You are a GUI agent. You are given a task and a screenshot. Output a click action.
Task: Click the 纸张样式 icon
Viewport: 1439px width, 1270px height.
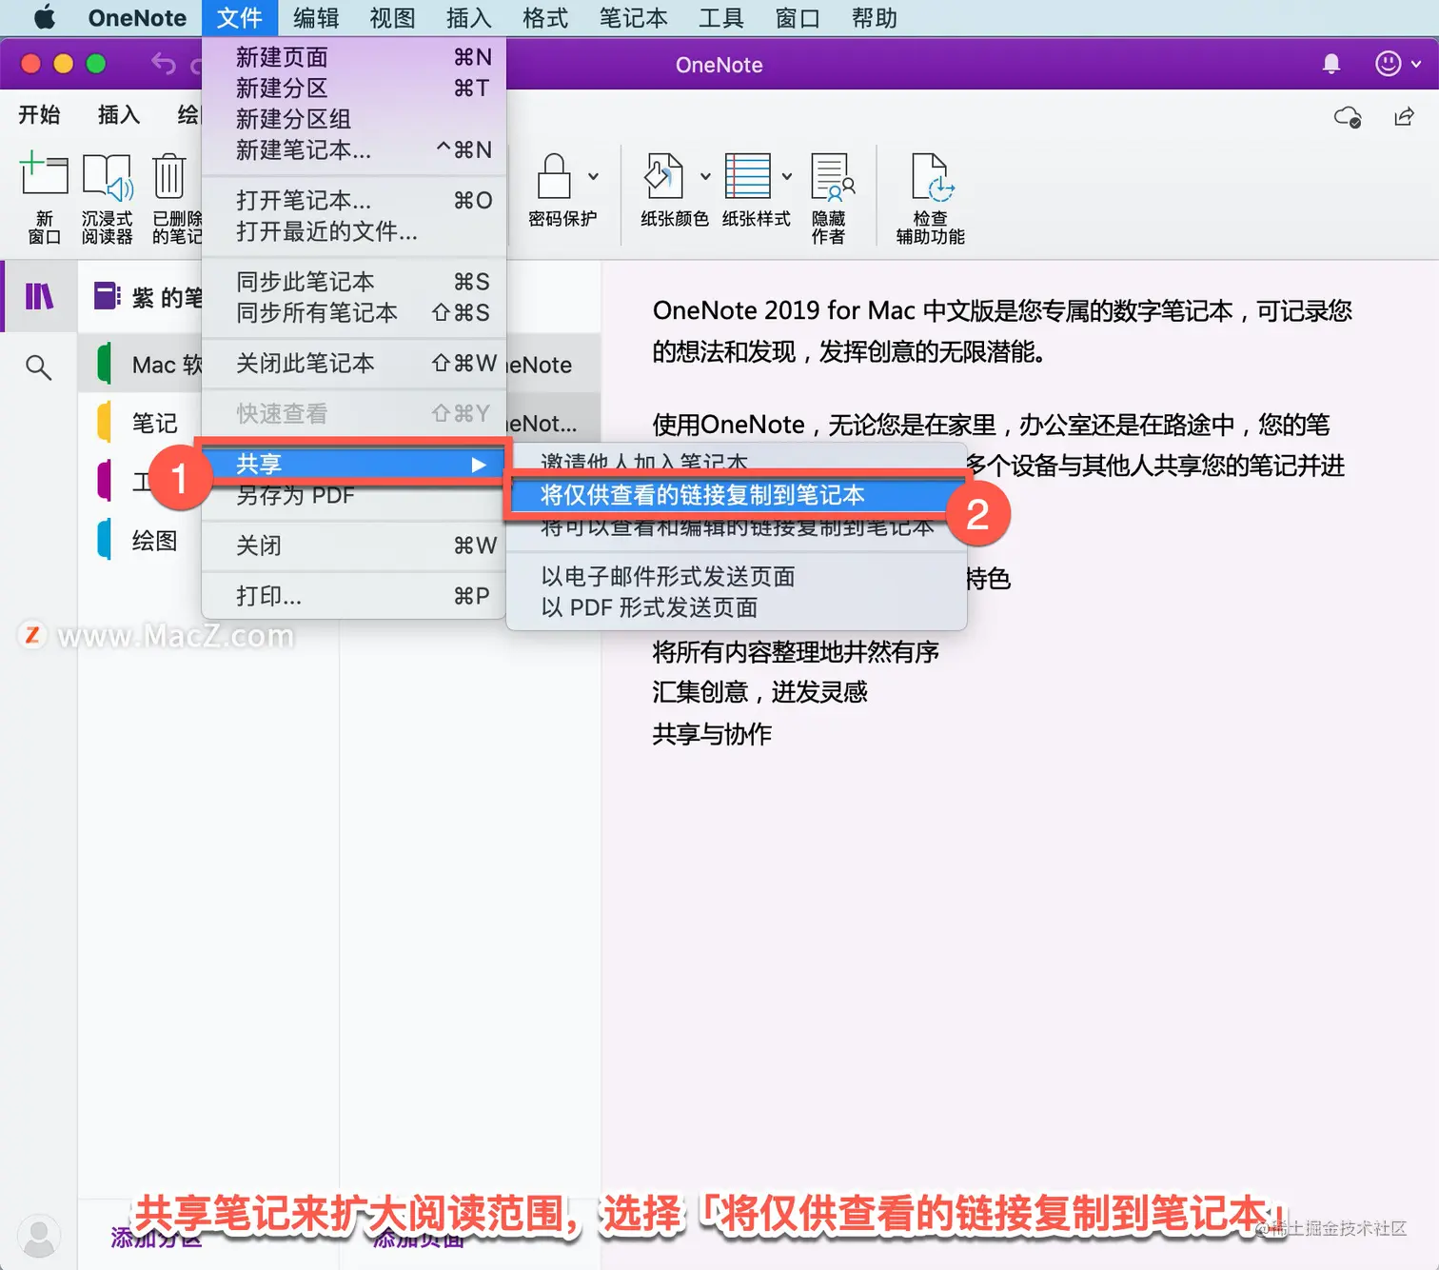coord(748,177)
